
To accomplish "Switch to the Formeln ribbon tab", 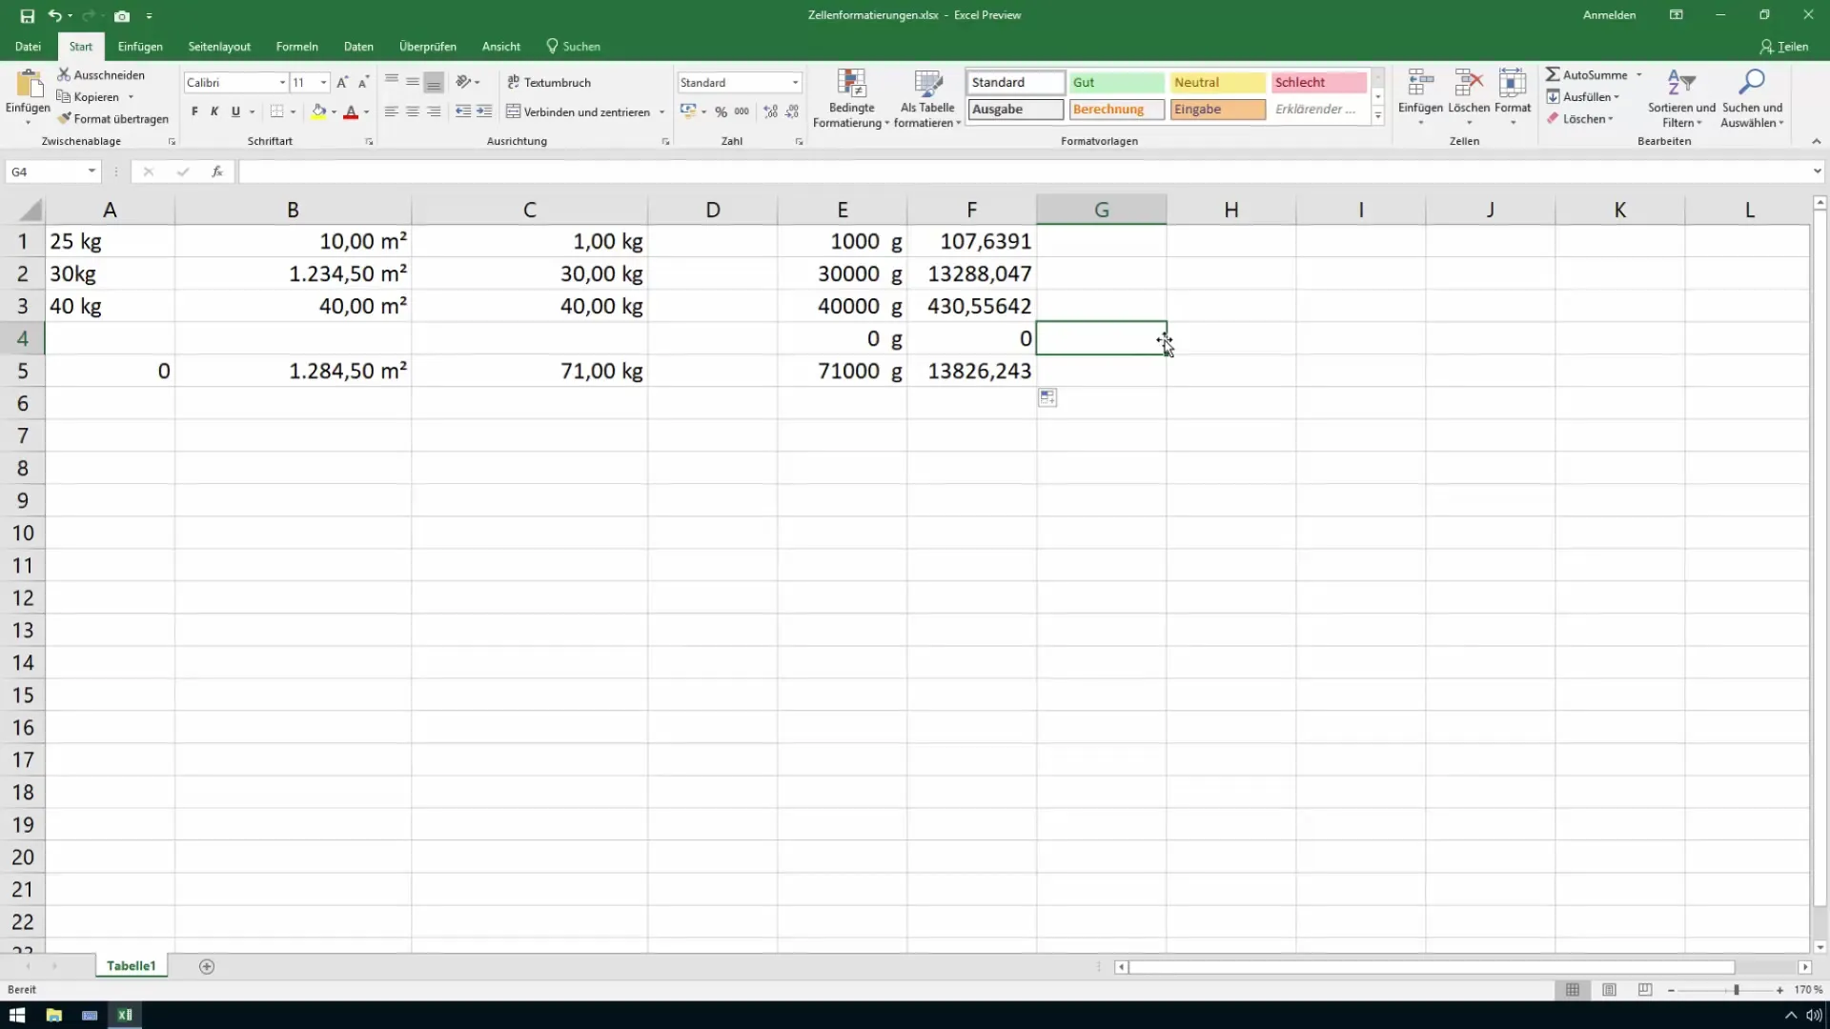I will pos(296,47).
